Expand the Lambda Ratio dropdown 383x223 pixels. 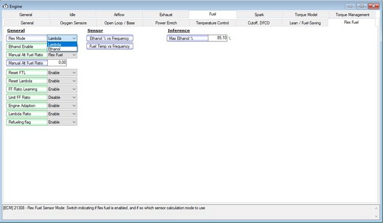[74, 114]
